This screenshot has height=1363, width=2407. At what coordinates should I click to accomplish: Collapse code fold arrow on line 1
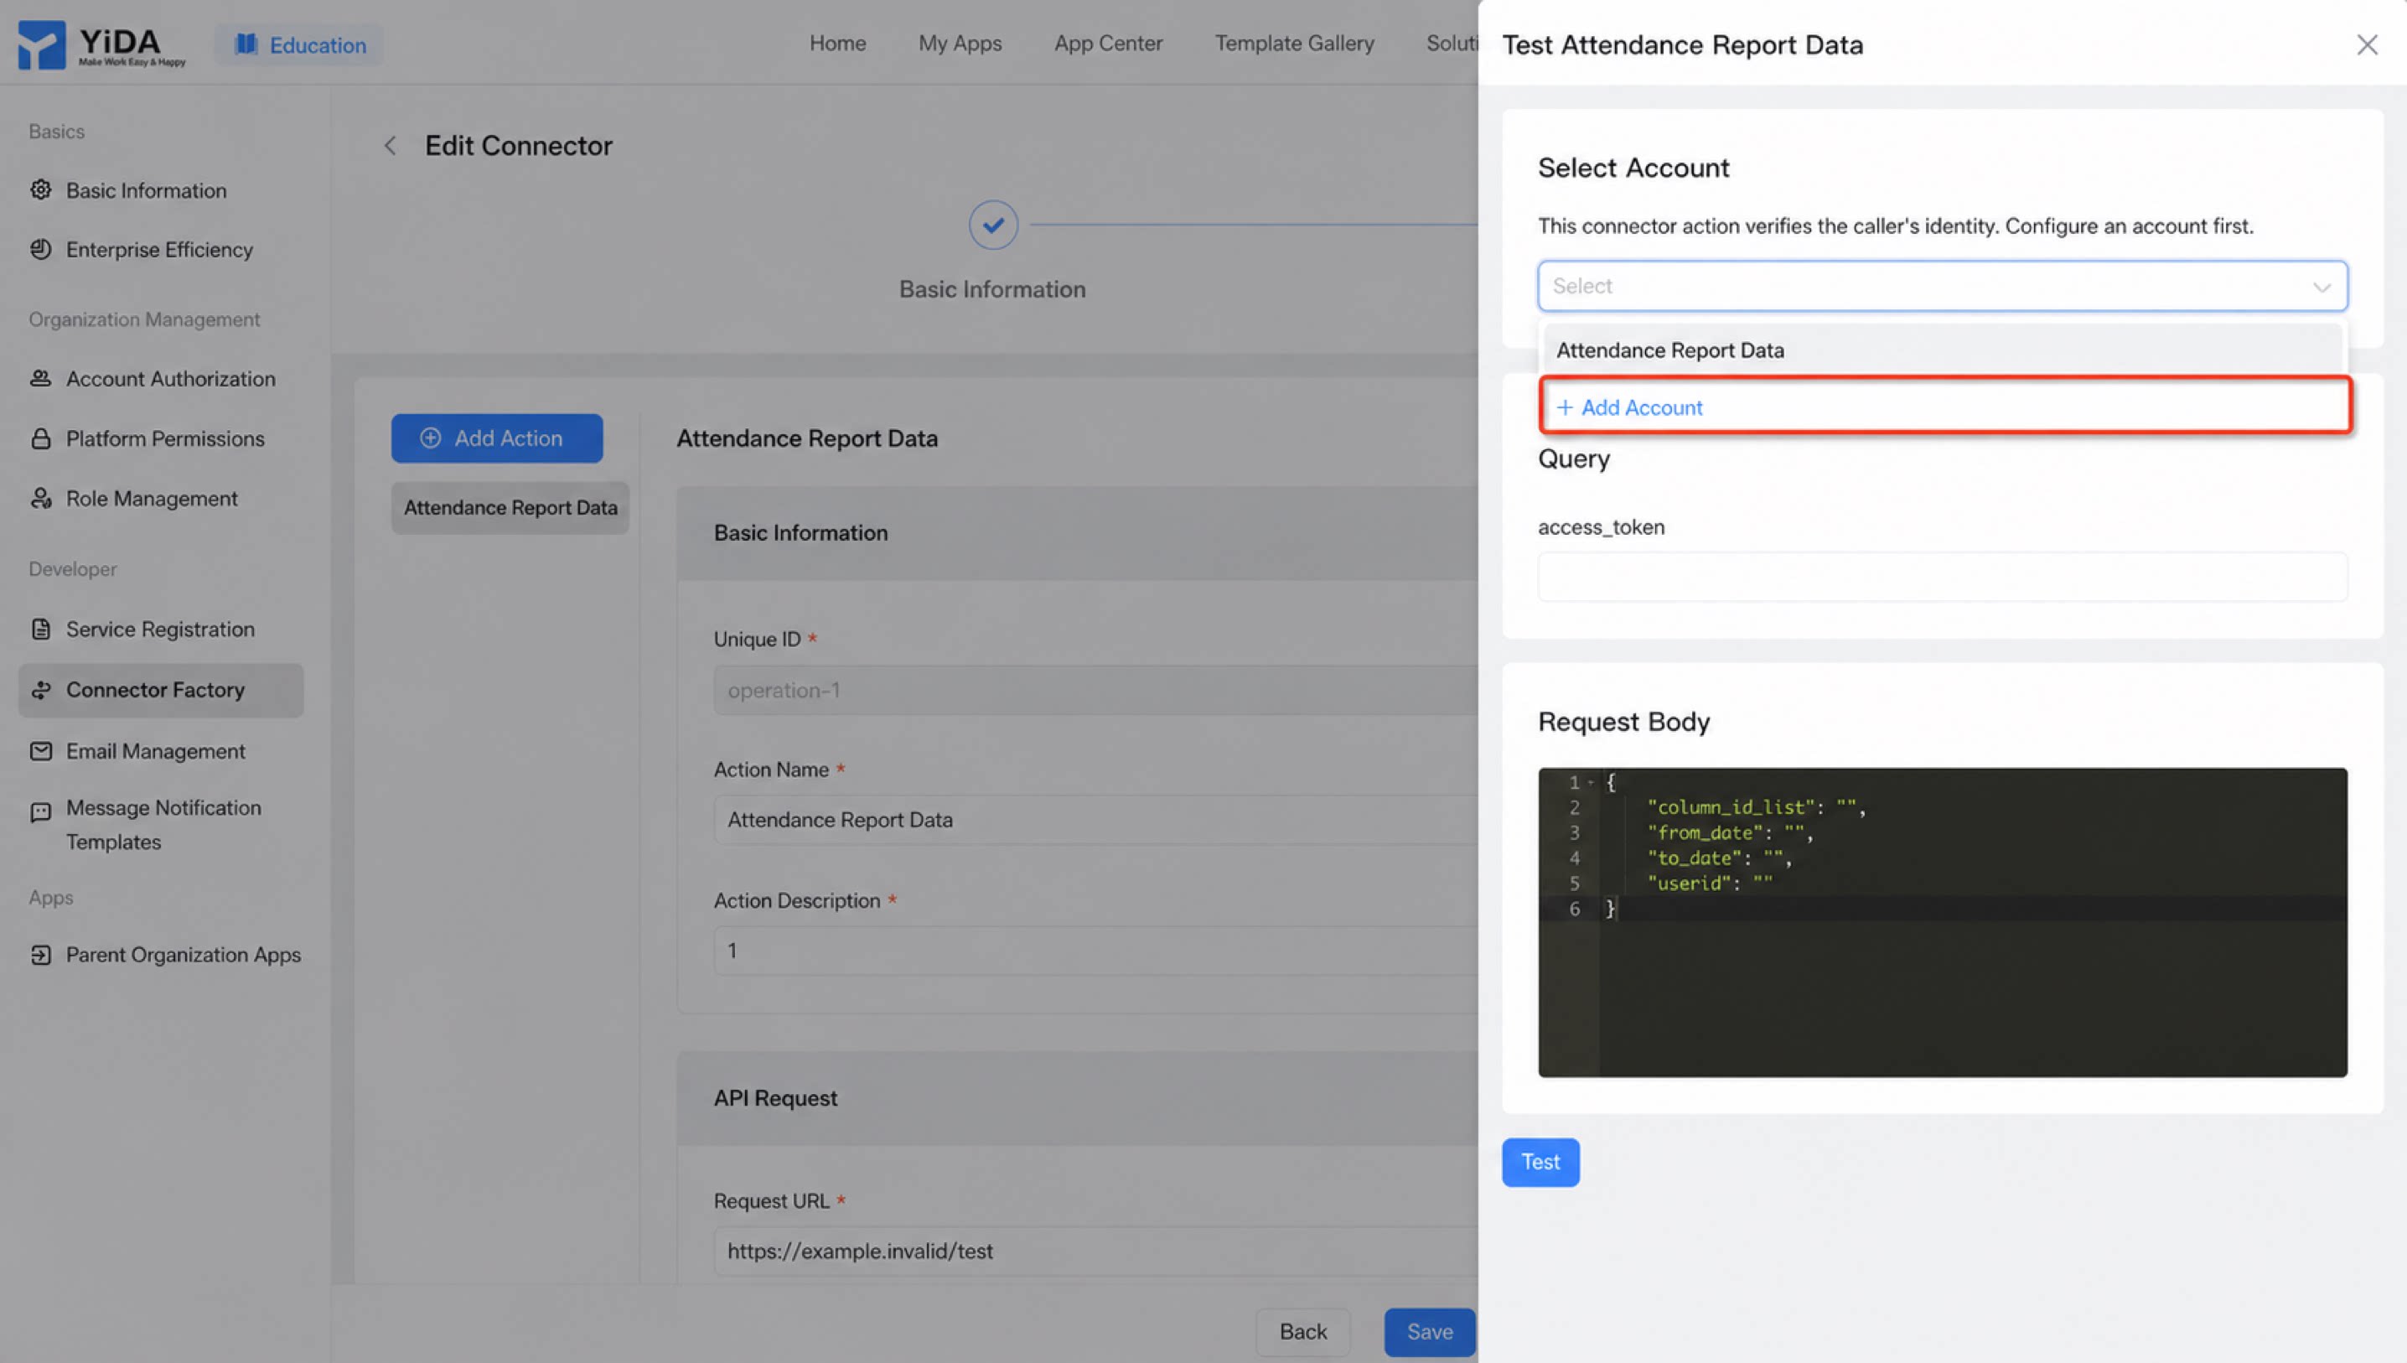(1590, 783)
